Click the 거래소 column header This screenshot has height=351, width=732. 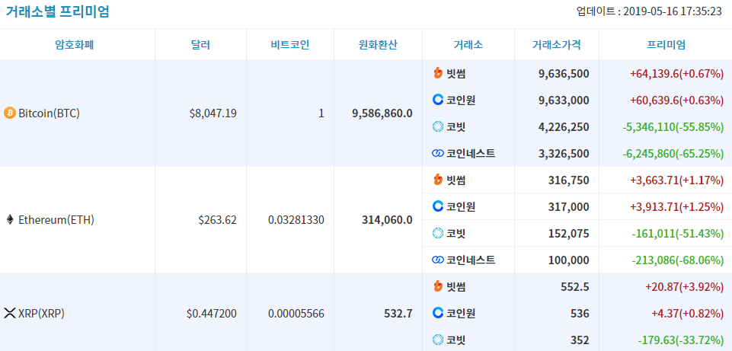468,45
